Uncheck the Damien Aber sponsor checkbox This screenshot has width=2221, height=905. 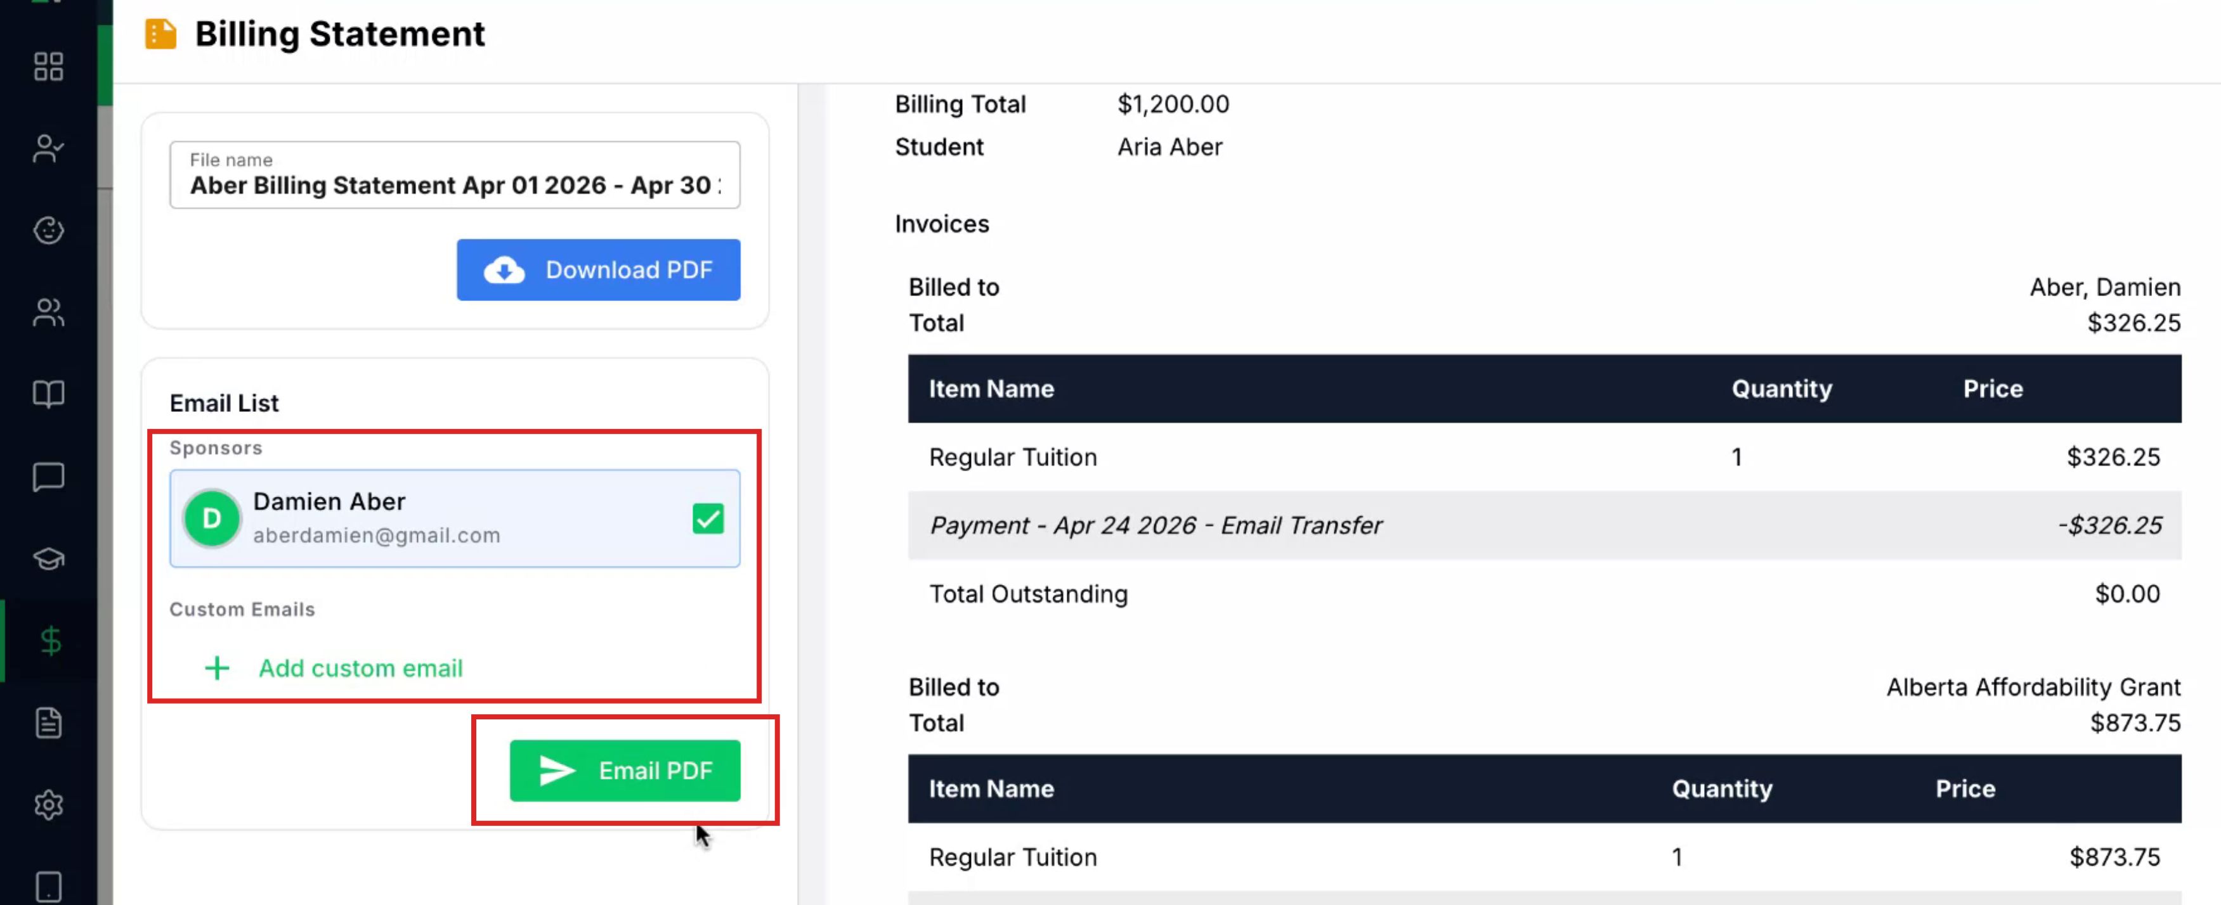tap(708, 519)
